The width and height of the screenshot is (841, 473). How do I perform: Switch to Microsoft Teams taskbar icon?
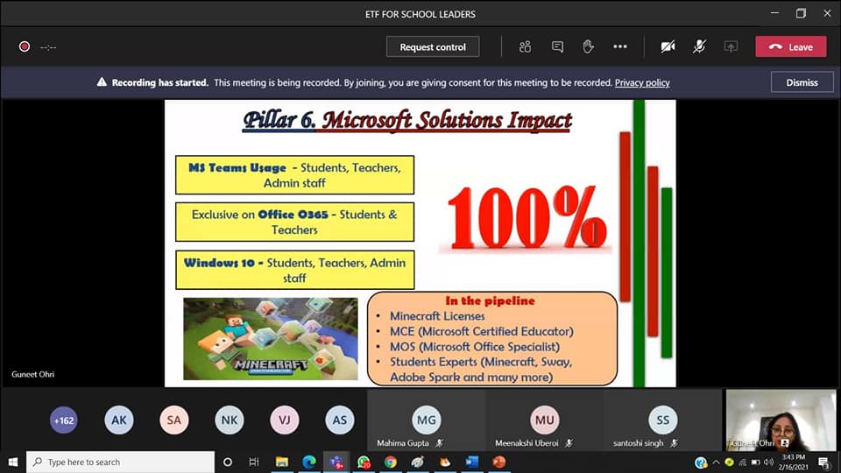(336, 462)
